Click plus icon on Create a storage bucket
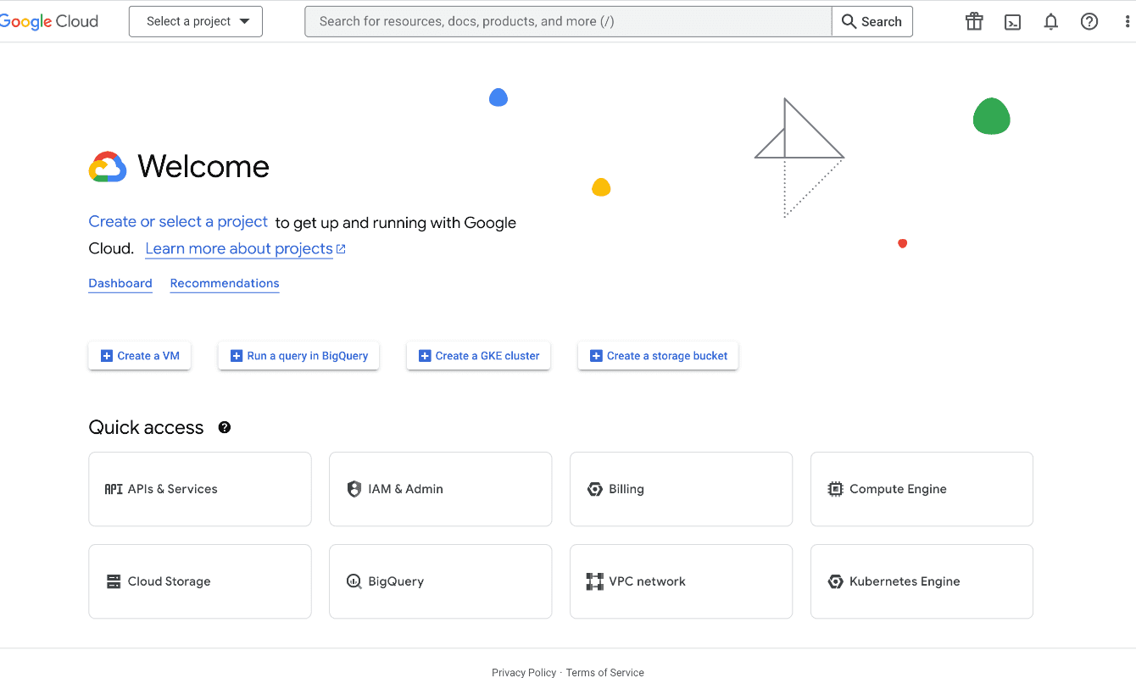1136x678 pixels. click(x=596, y=356)
